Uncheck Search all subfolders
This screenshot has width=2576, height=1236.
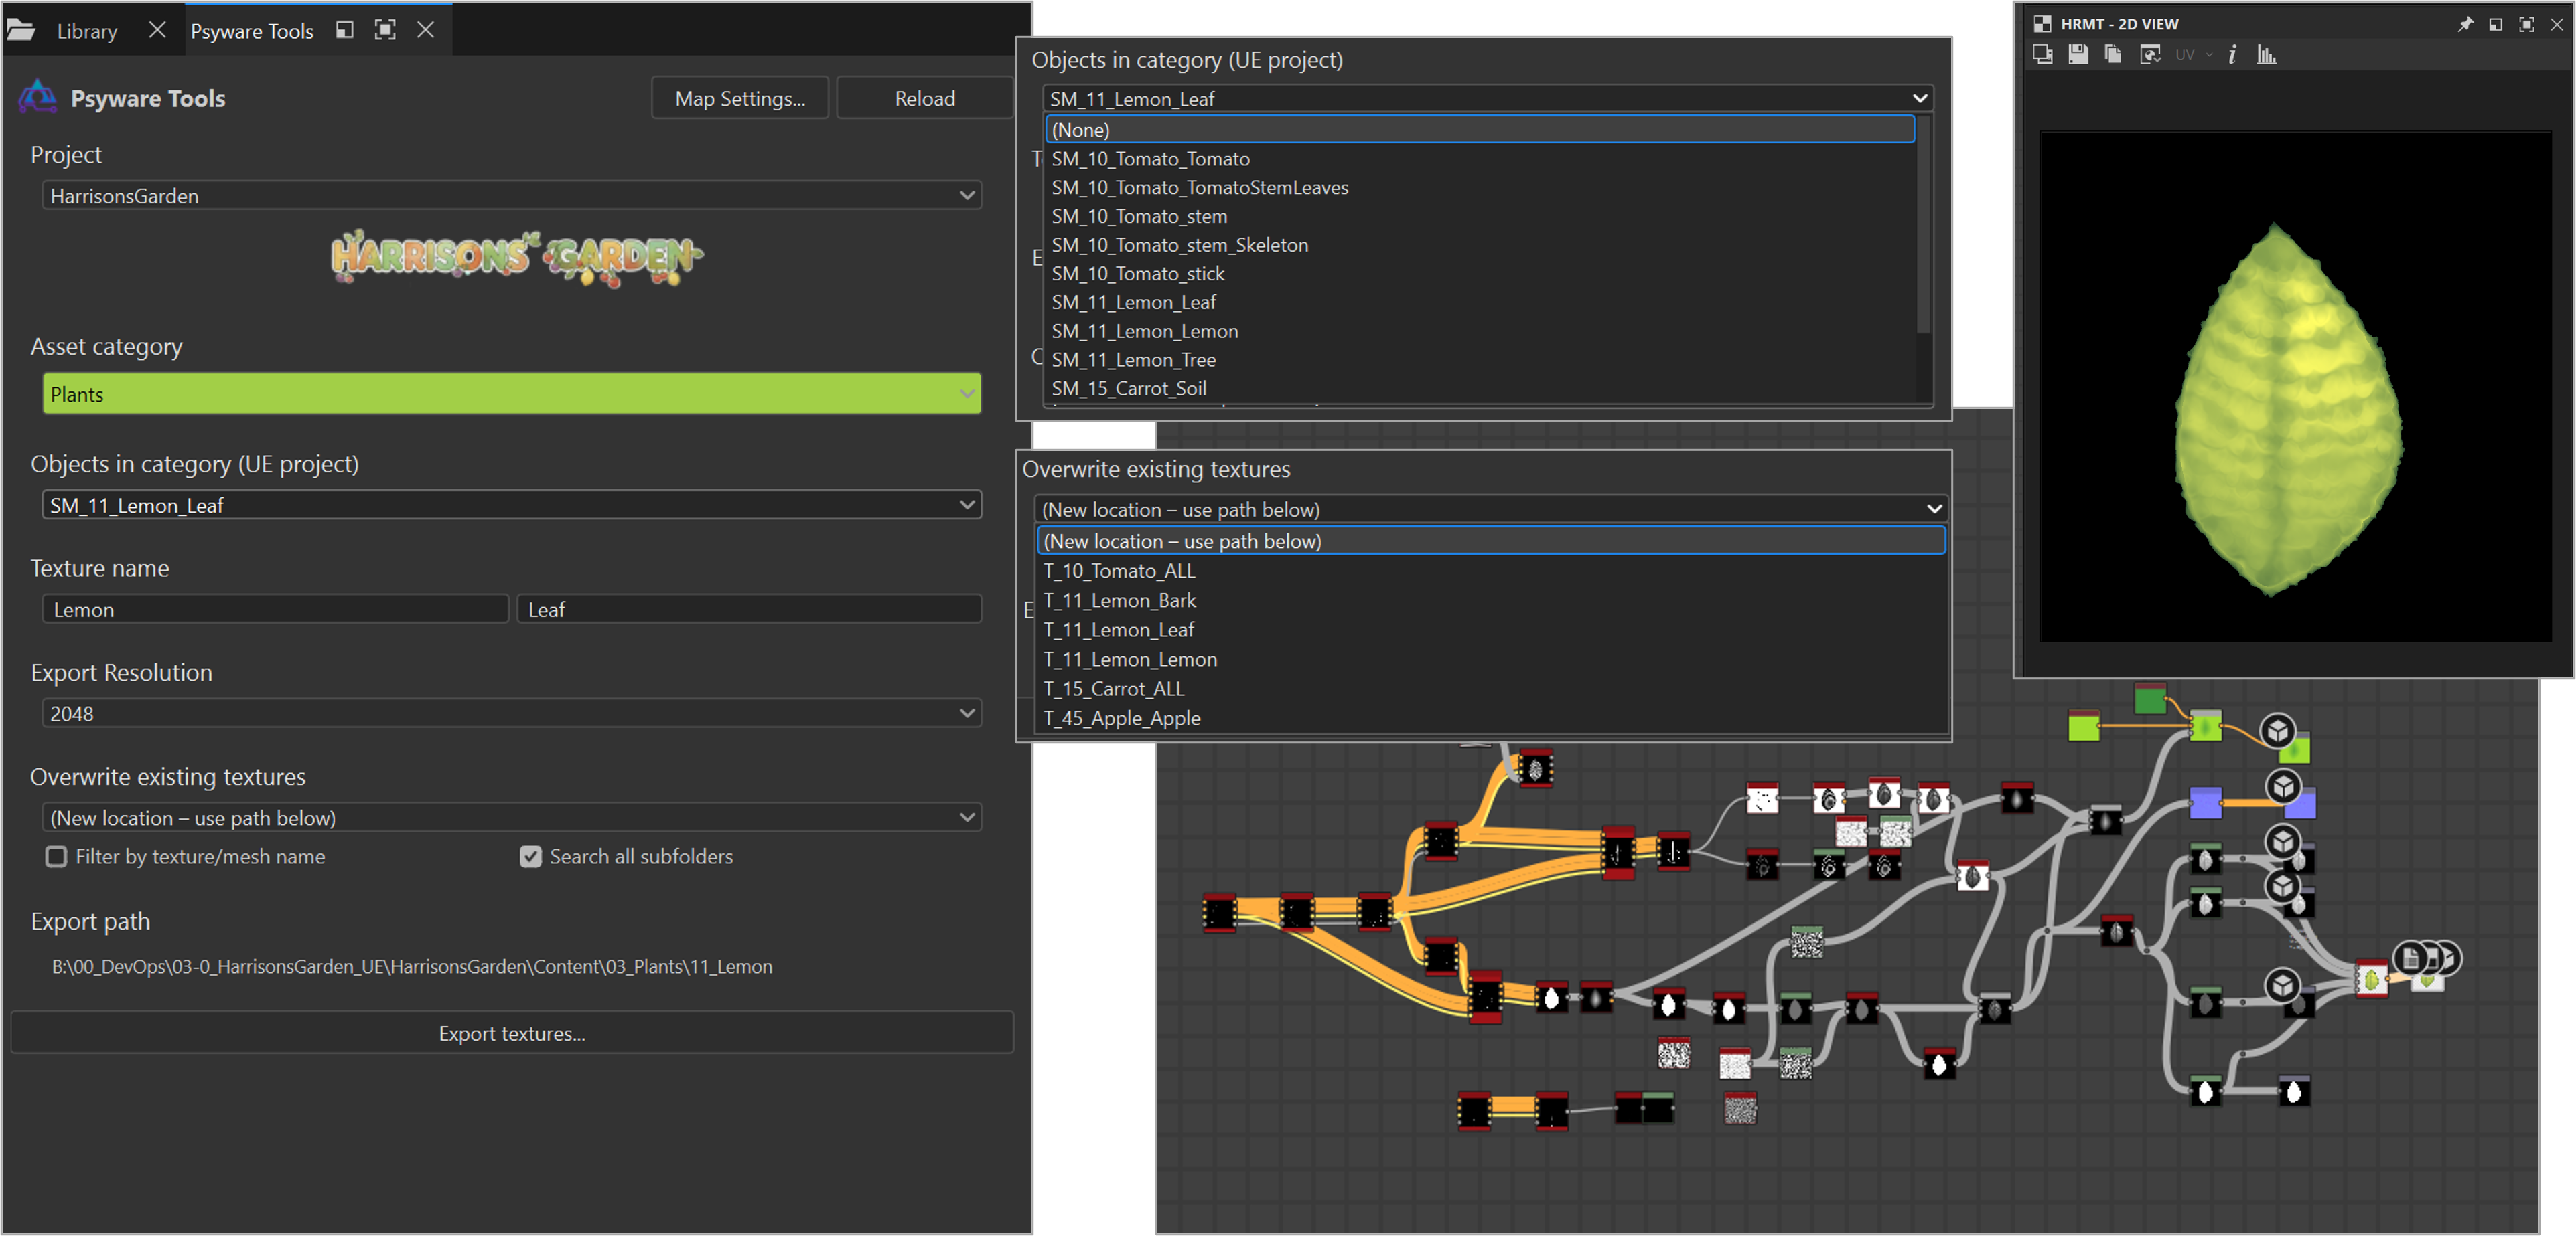(x=531, y=857)
